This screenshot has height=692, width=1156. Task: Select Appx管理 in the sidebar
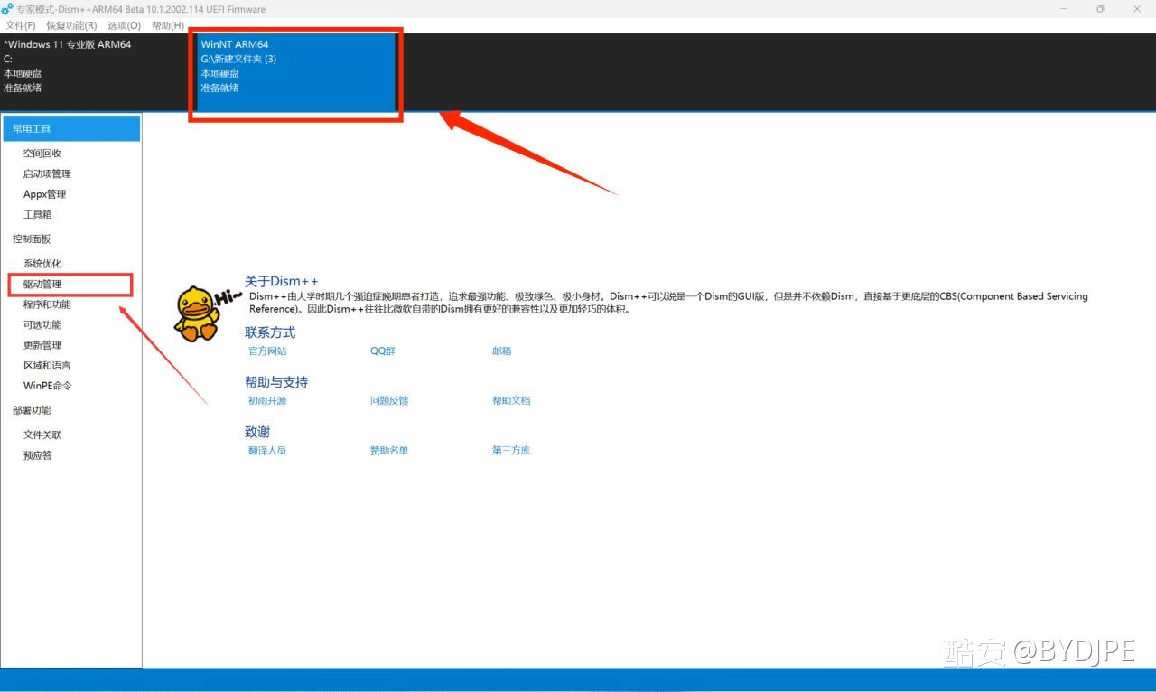pos(44,194)
